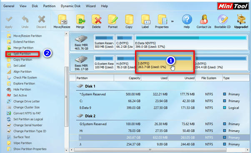The height and width of the screenshot is (153, 251).
Task: Click Set Label in sidebar
Action: 19,66
